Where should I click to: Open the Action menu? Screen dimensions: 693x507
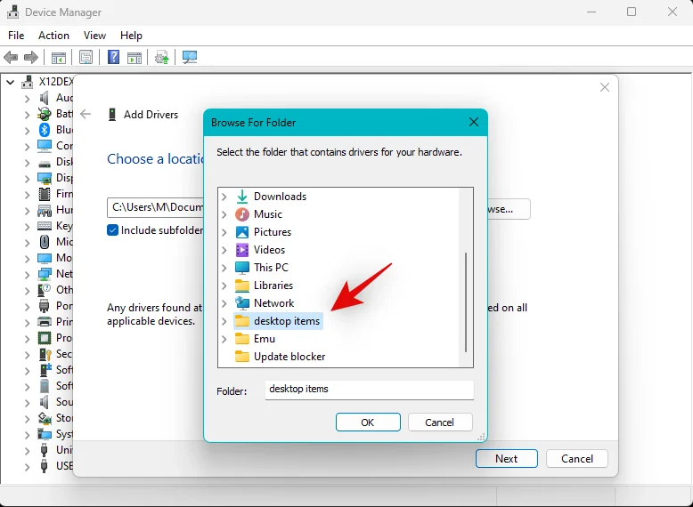coord(54,36)
